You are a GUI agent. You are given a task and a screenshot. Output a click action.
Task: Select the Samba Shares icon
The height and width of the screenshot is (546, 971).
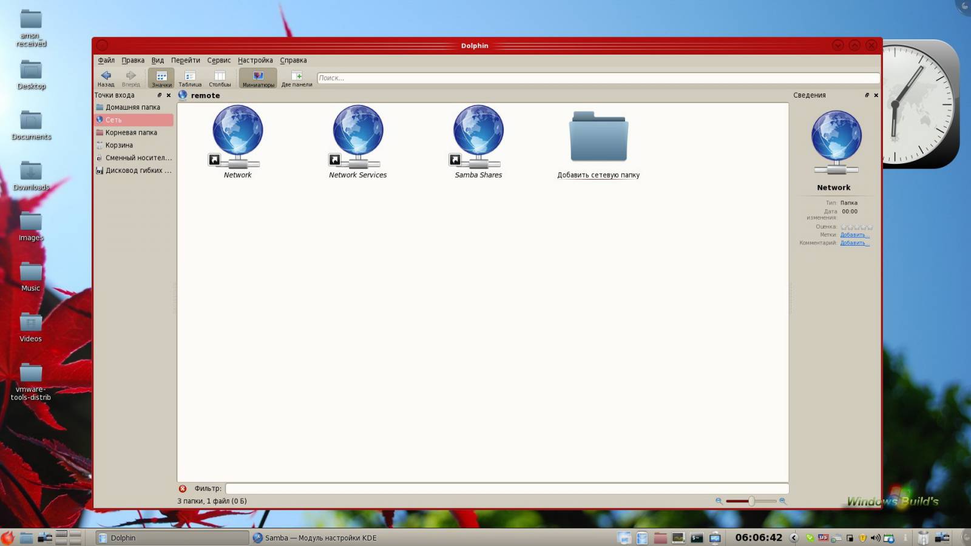coord(478,137)
